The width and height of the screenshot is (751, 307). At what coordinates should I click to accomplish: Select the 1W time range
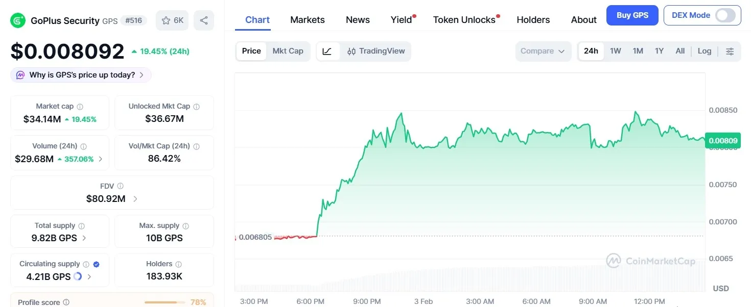(x=615, y=51)
